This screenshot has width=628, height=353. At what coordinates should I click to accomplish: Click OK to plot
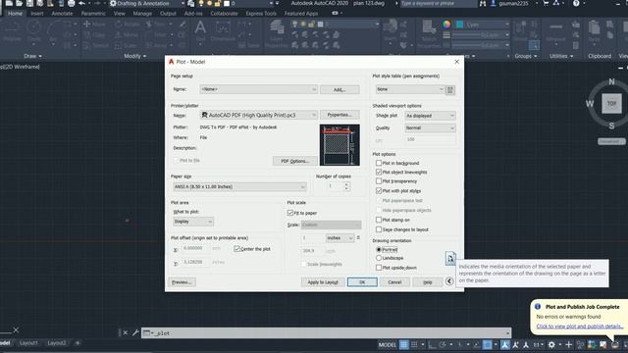click(x=362, y=282)
